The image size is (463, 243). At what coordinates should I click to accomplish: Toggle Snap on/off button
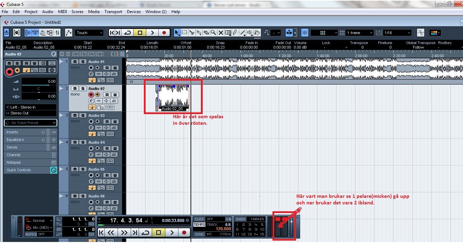pos(305,33)
